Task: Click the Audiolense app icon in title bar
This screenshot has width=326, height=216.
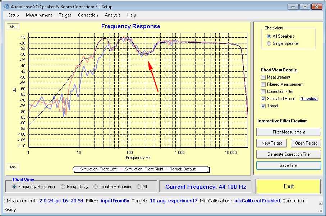Action: click(x=6, y=7)
